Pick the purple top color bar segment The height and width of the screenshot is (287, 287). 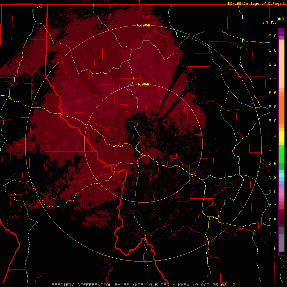tap(282, 32)
